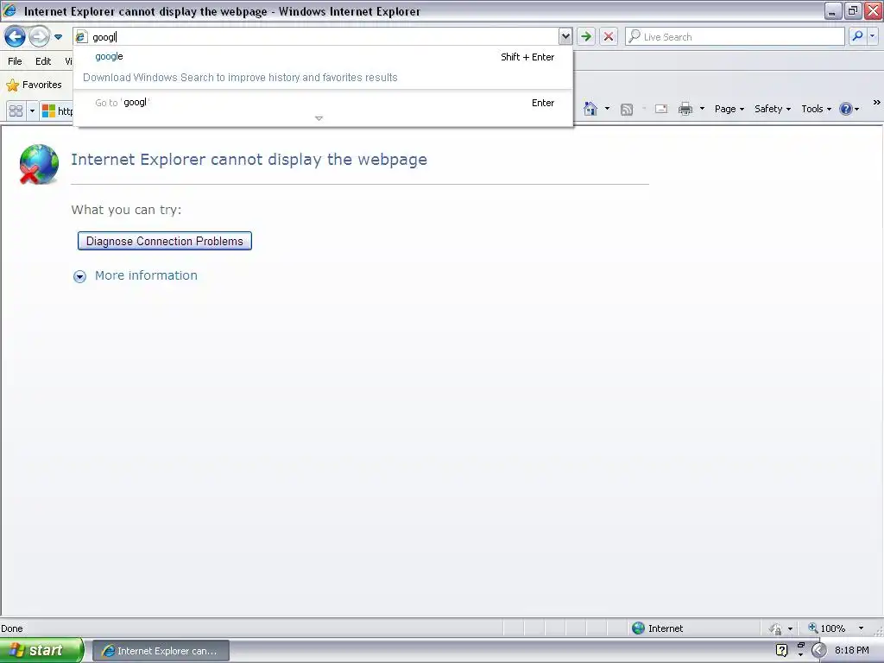Open the Home button dropdown arrow
Image resolution: width=884 pixels, height=663 pixels.
pyautogui.click(x=607, y=108)
